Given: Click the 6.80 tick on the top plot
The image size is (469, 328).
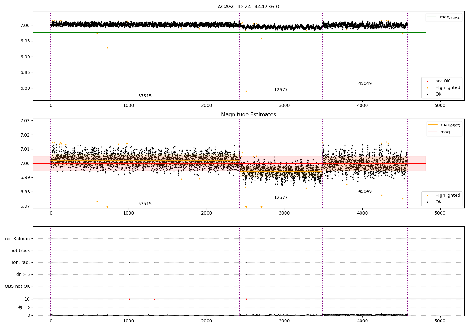Looking at the screenshot, I should click(25, 88).
